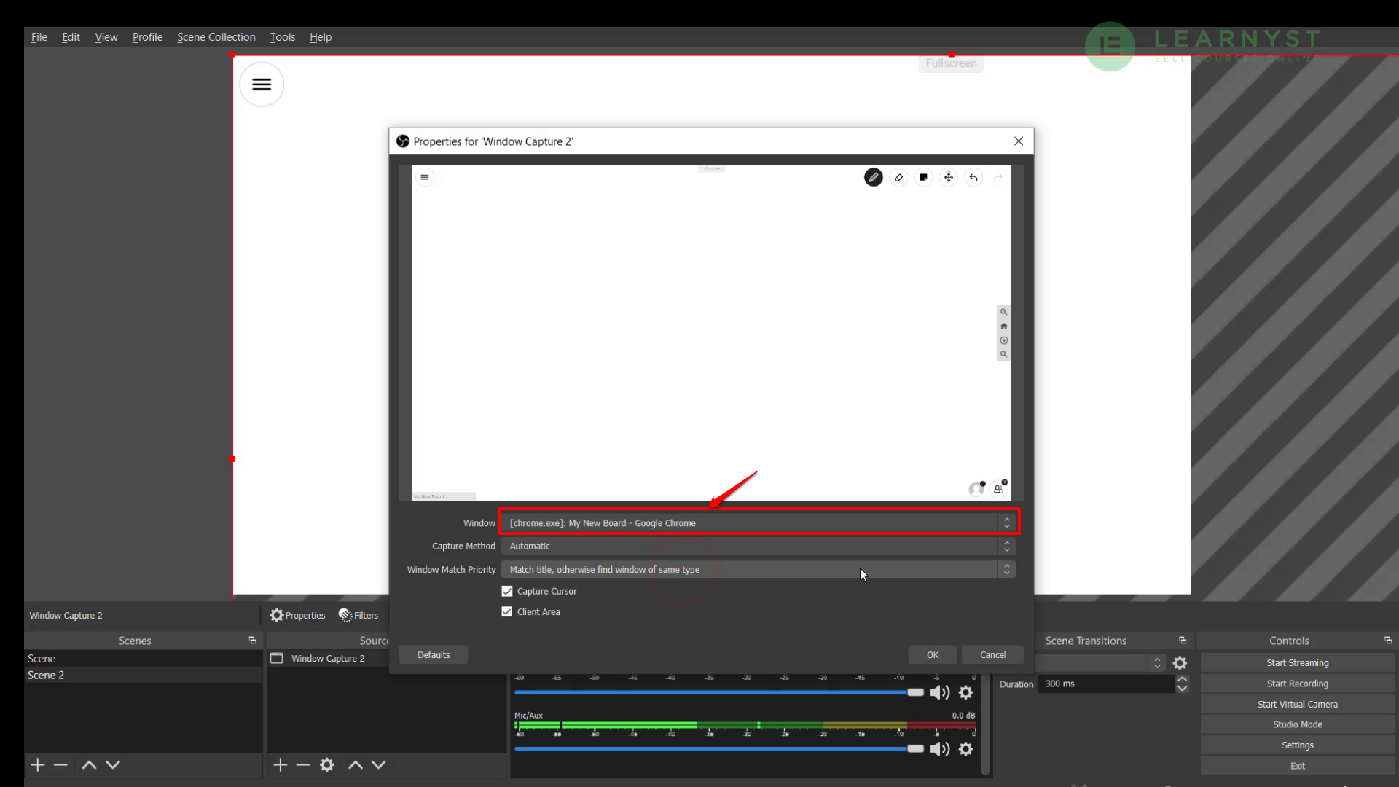Move the source up in the Sources panel
1399x787 pixels.
click(355, 764)
